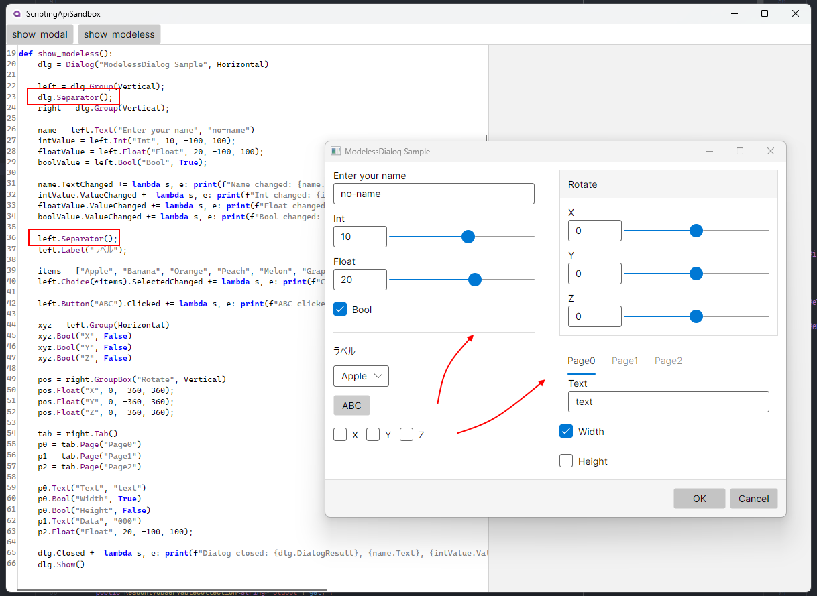The height and width of the screenshot is (596, 817).
Task: Check the X checkbox under ABC
Action: [340, 435]
